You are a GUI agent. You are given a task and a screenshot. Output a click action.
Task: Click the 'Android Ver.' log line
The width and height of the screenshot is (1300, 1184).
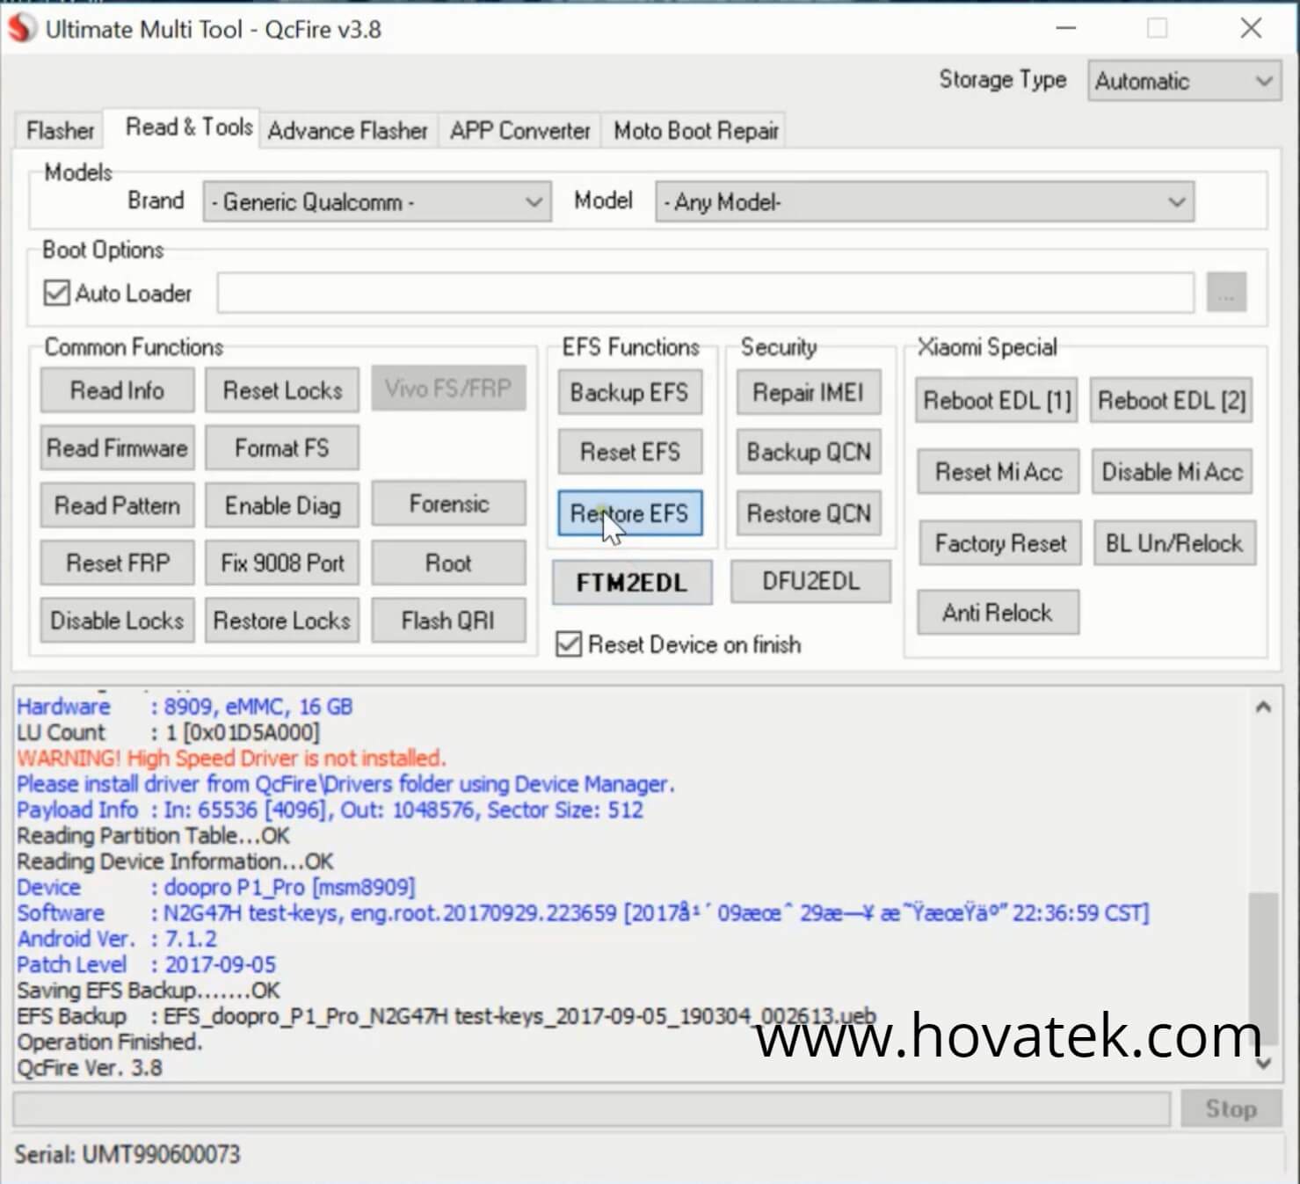(116, 939)
